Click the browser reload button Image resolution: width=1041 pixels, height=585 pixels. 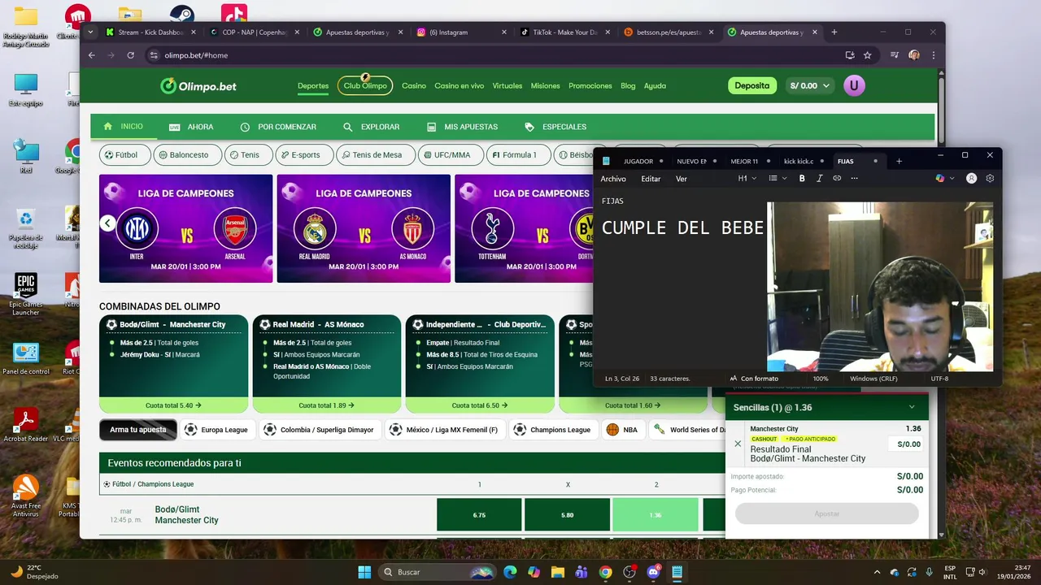click(130, 55)
